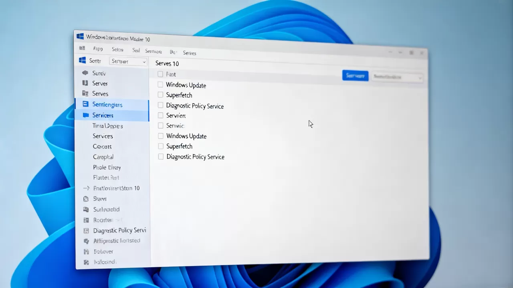Image resolution: width=513 pixels, height=288 pixels.
Task: Enable the Servier checkbox
Action: pyautogui.click(x=160, y=115)
